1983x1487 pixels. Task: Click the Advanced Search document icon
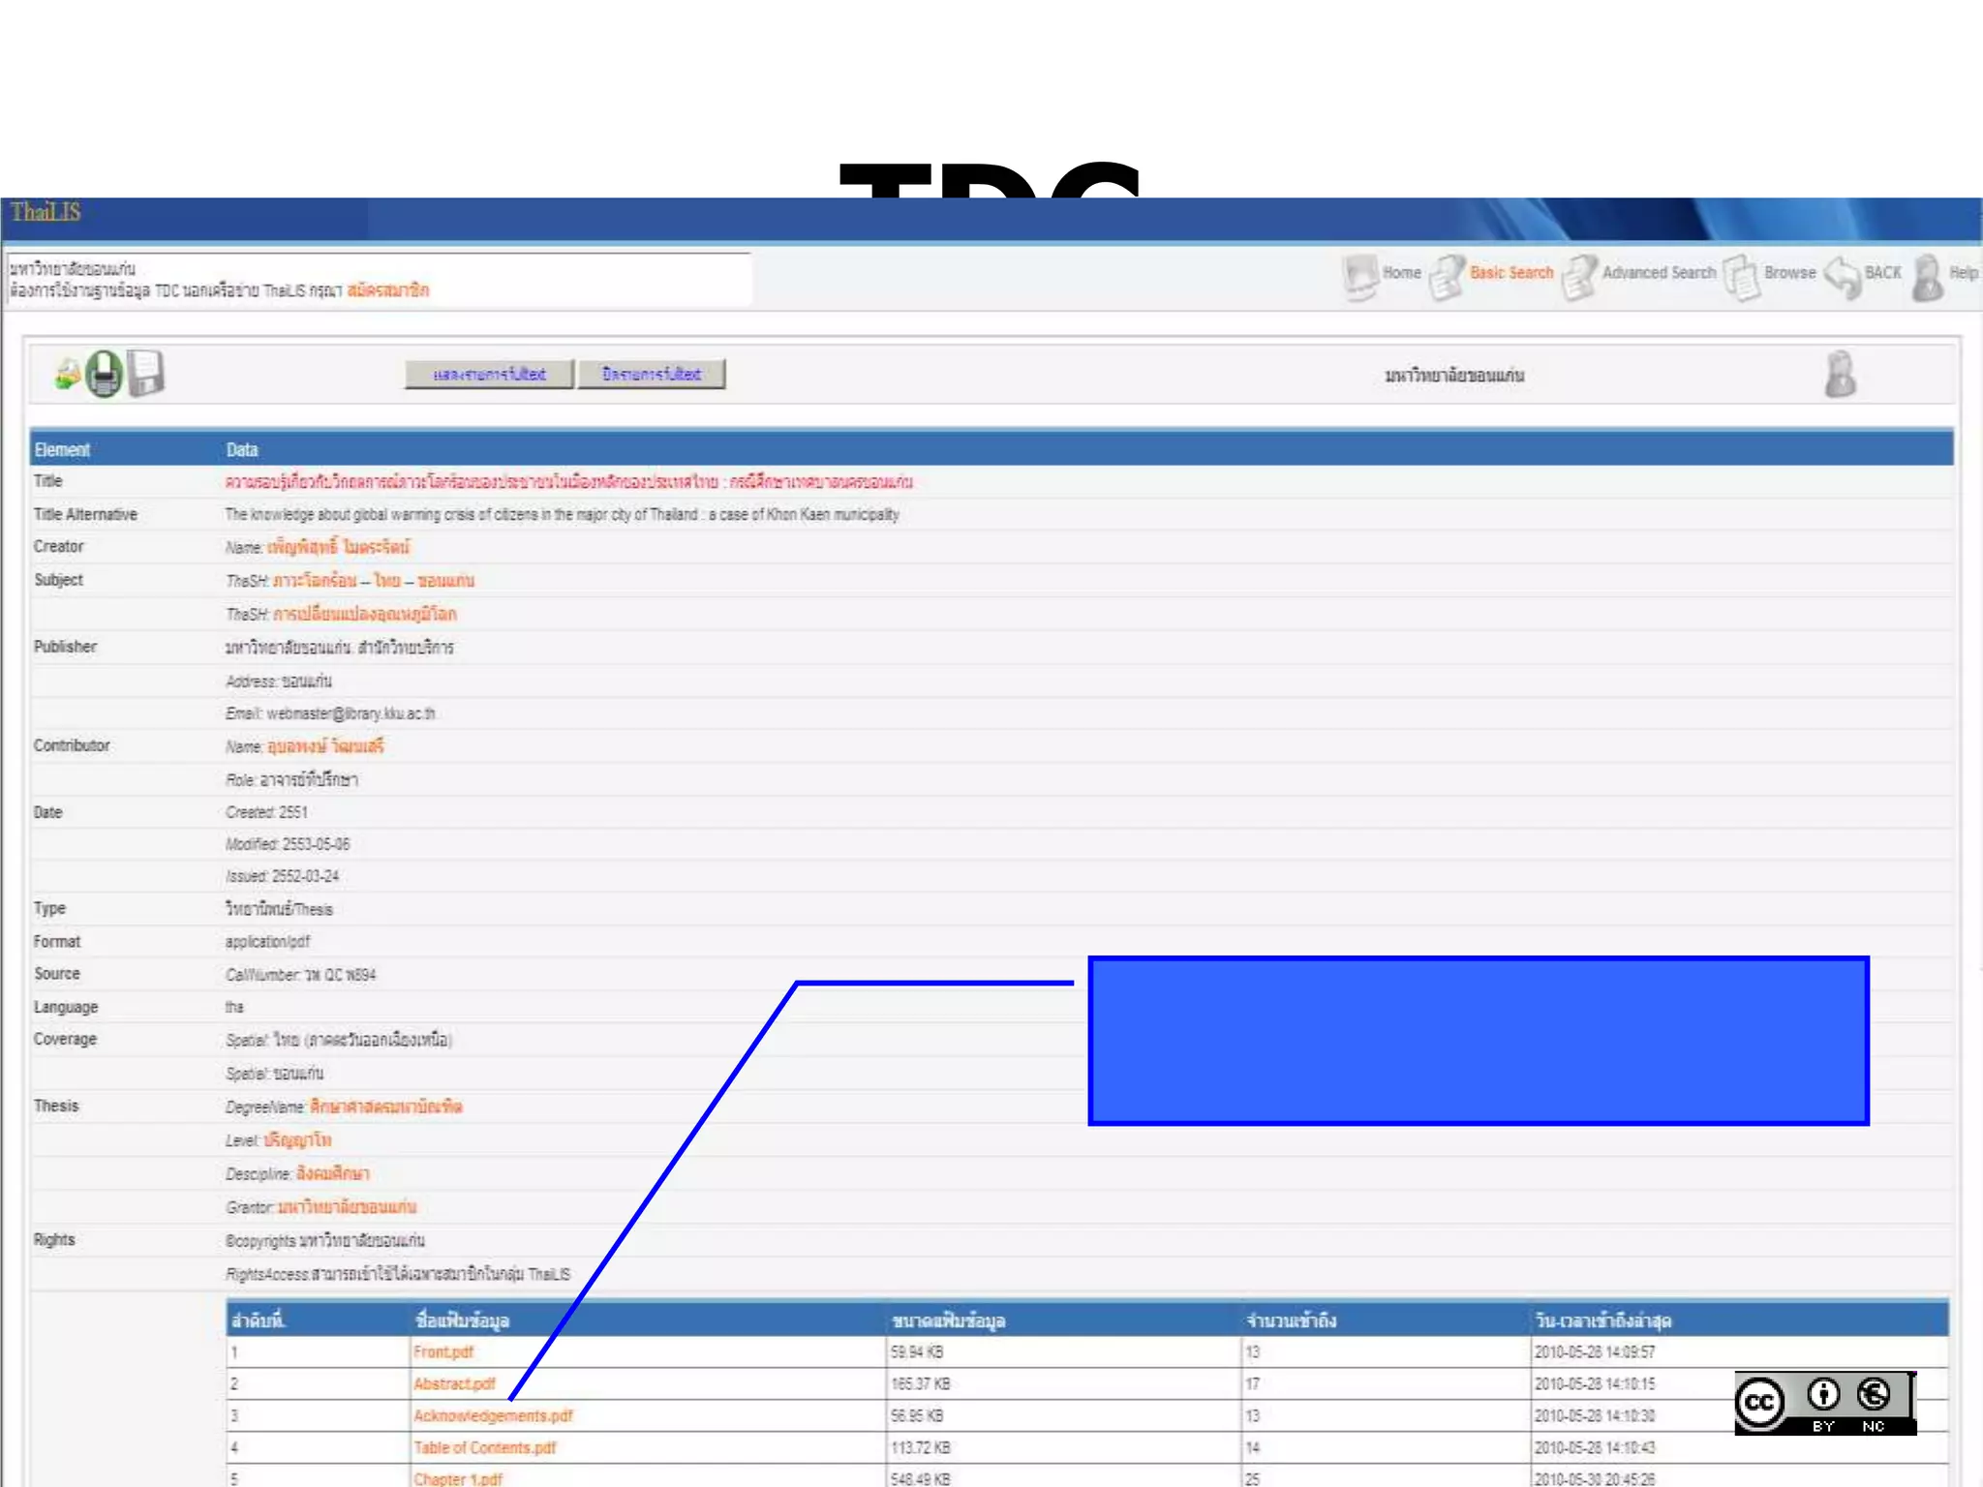(1579, 276)
